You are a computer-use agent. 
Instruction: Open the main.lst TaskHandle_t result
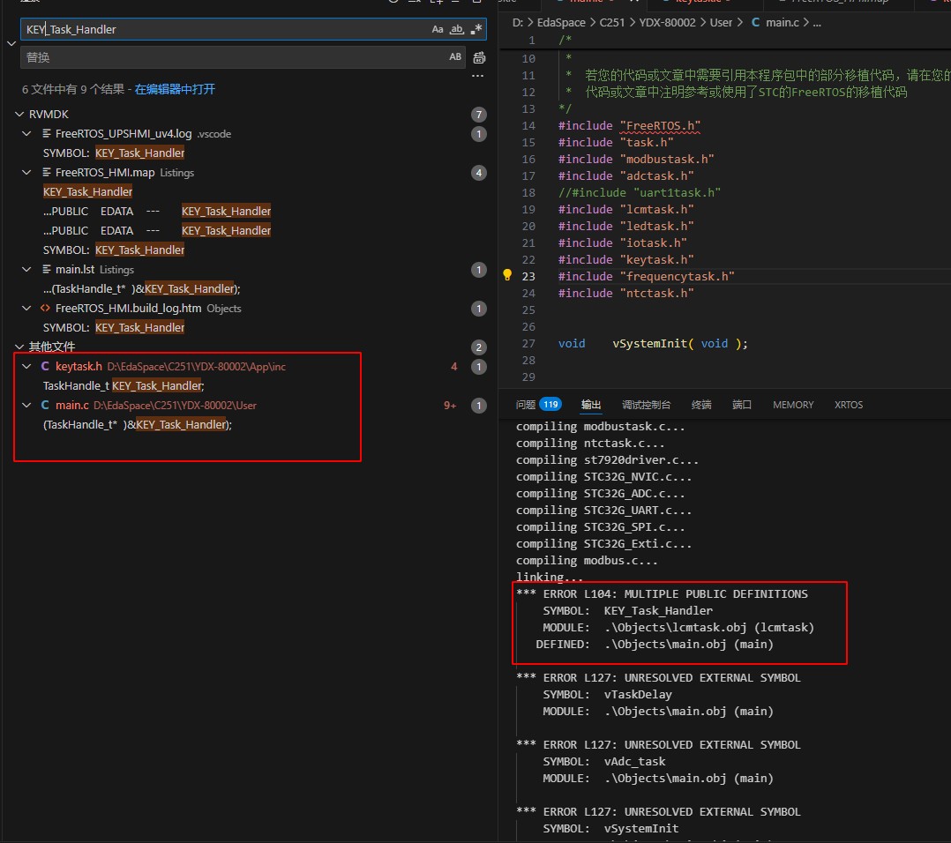[142, 288]
